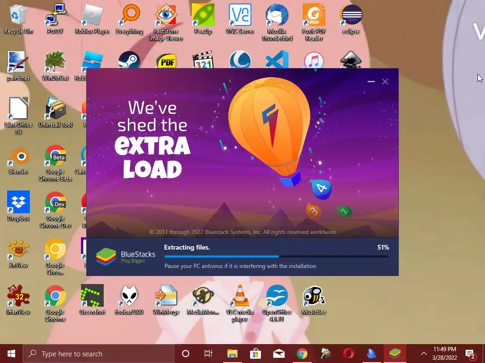Open the VNC Server shortcut

(240, 19)
